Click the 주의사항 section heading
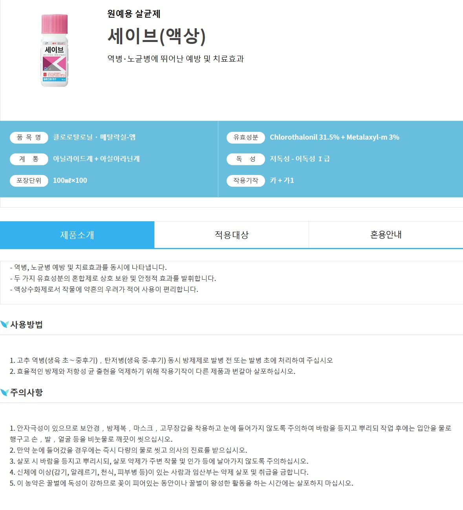The width and height of the screenshot is (463, 510). click(x=26, y=392)
